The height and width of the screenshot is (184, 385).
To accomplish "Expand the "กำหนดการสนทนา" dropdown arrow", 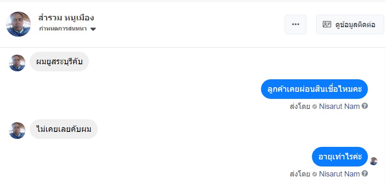I will [x=93, y=29].
